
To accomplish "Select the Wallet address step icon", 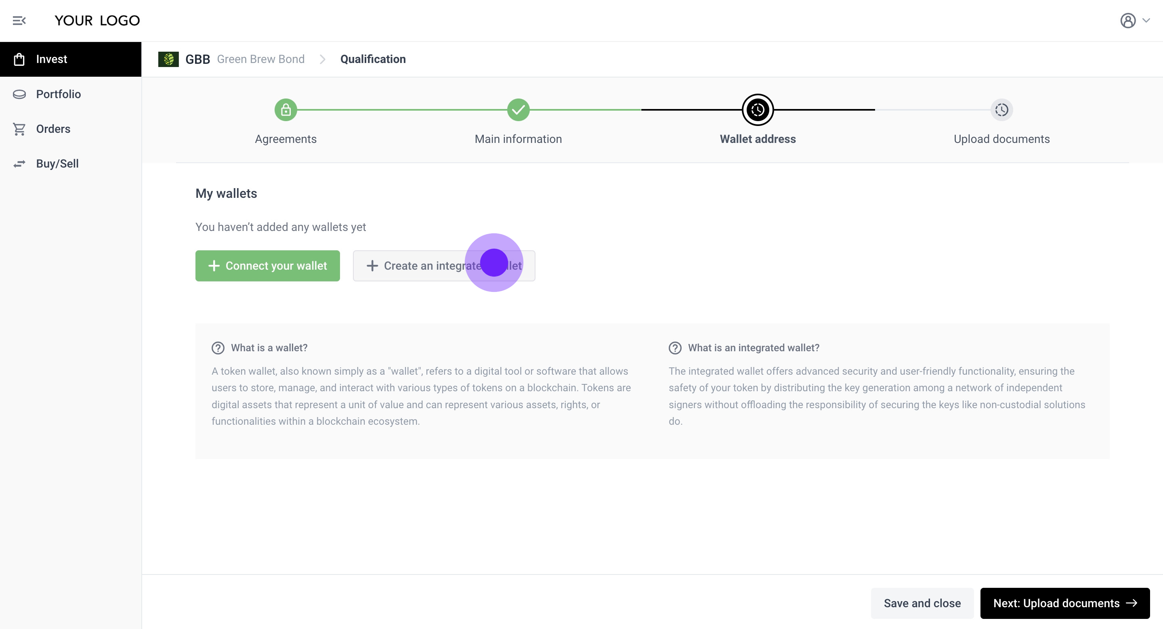I will [758, 110].
